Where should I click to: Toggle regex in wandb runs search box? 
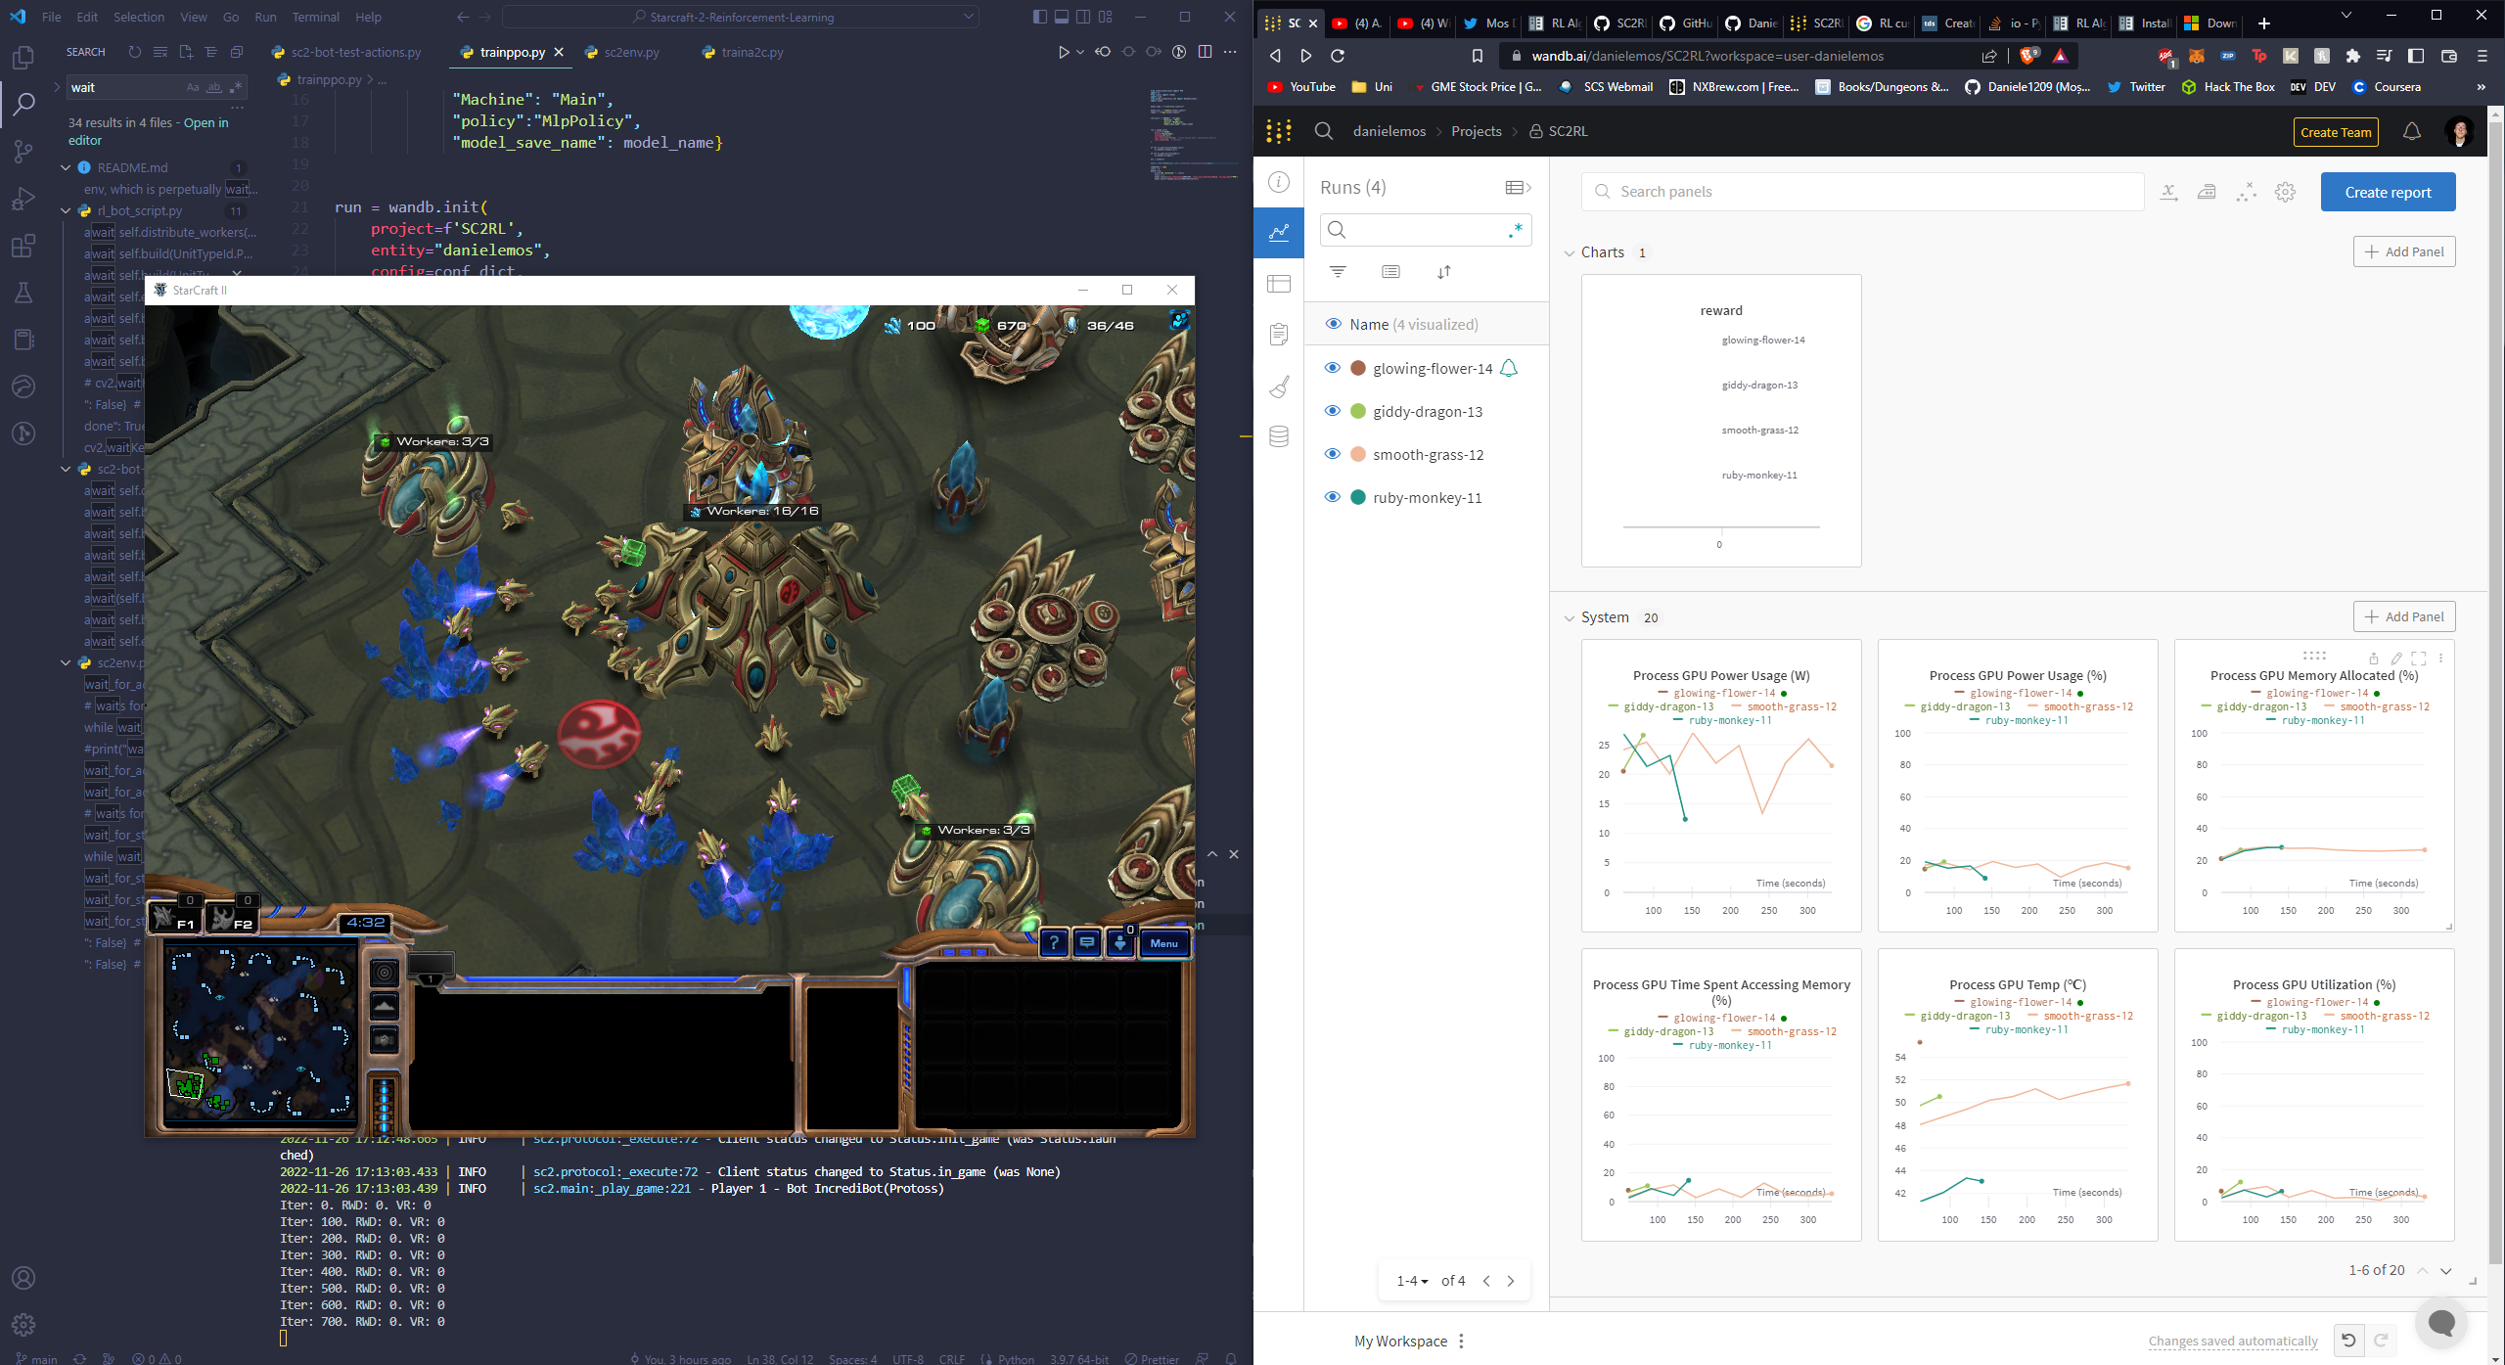click(1516, 230)
